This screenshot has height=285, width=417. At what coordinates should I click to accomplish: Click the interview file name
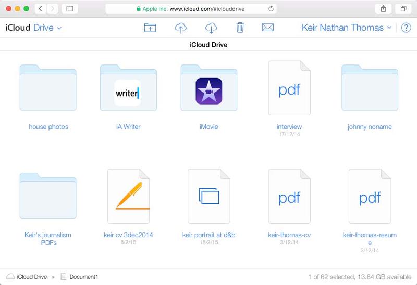pos(289,127)
